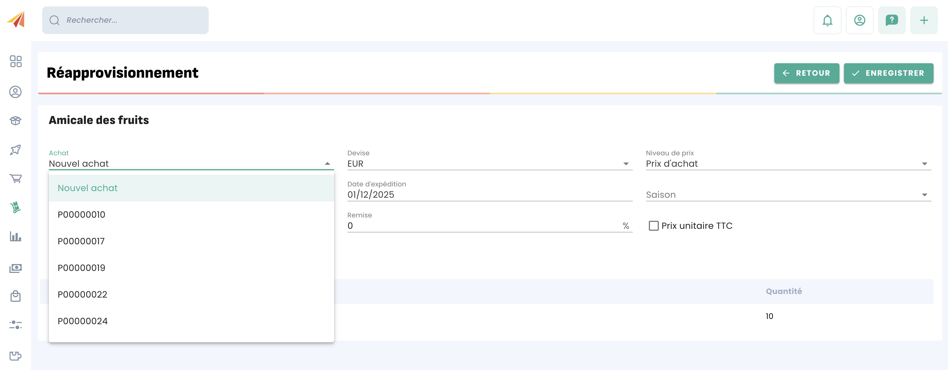Open the rocket icon in sidebar
The height and width of the screenshot is (370, 948).
[16, 150]
